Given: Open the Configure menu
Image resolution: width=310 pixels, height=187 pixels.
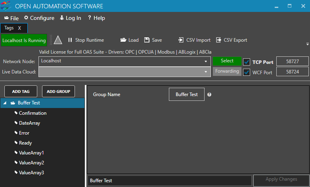Looking at the screenshot, I should point(39,18).
